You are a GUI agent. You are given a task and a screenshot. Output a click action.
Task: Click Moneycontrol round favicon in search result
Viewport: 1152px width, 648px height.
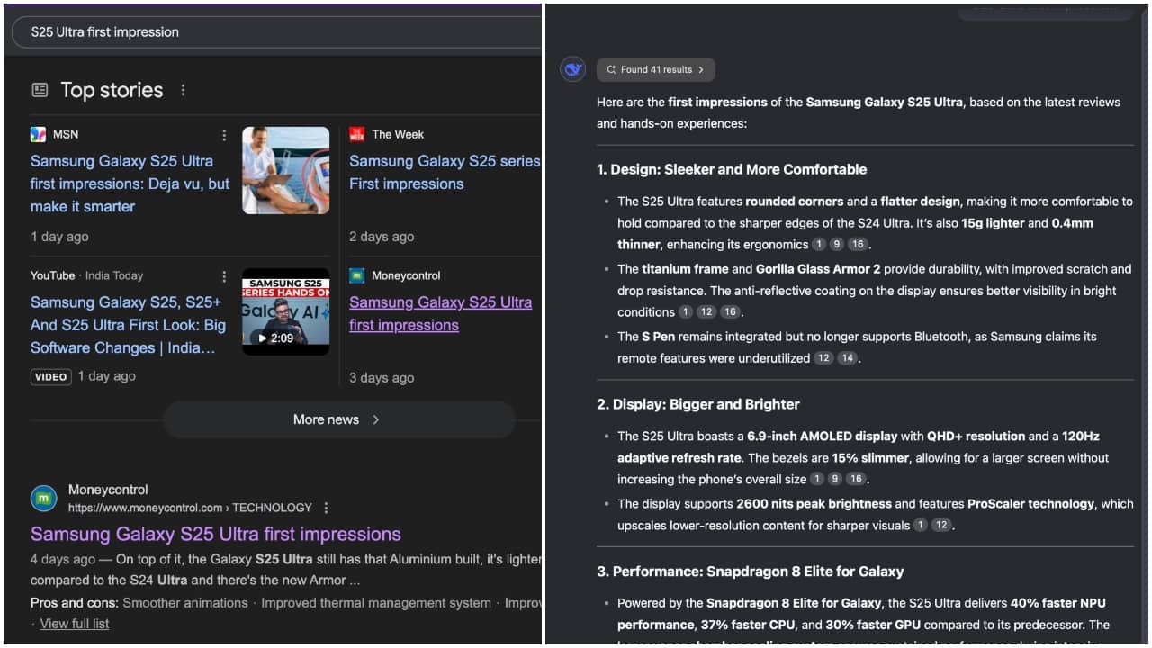43,498
